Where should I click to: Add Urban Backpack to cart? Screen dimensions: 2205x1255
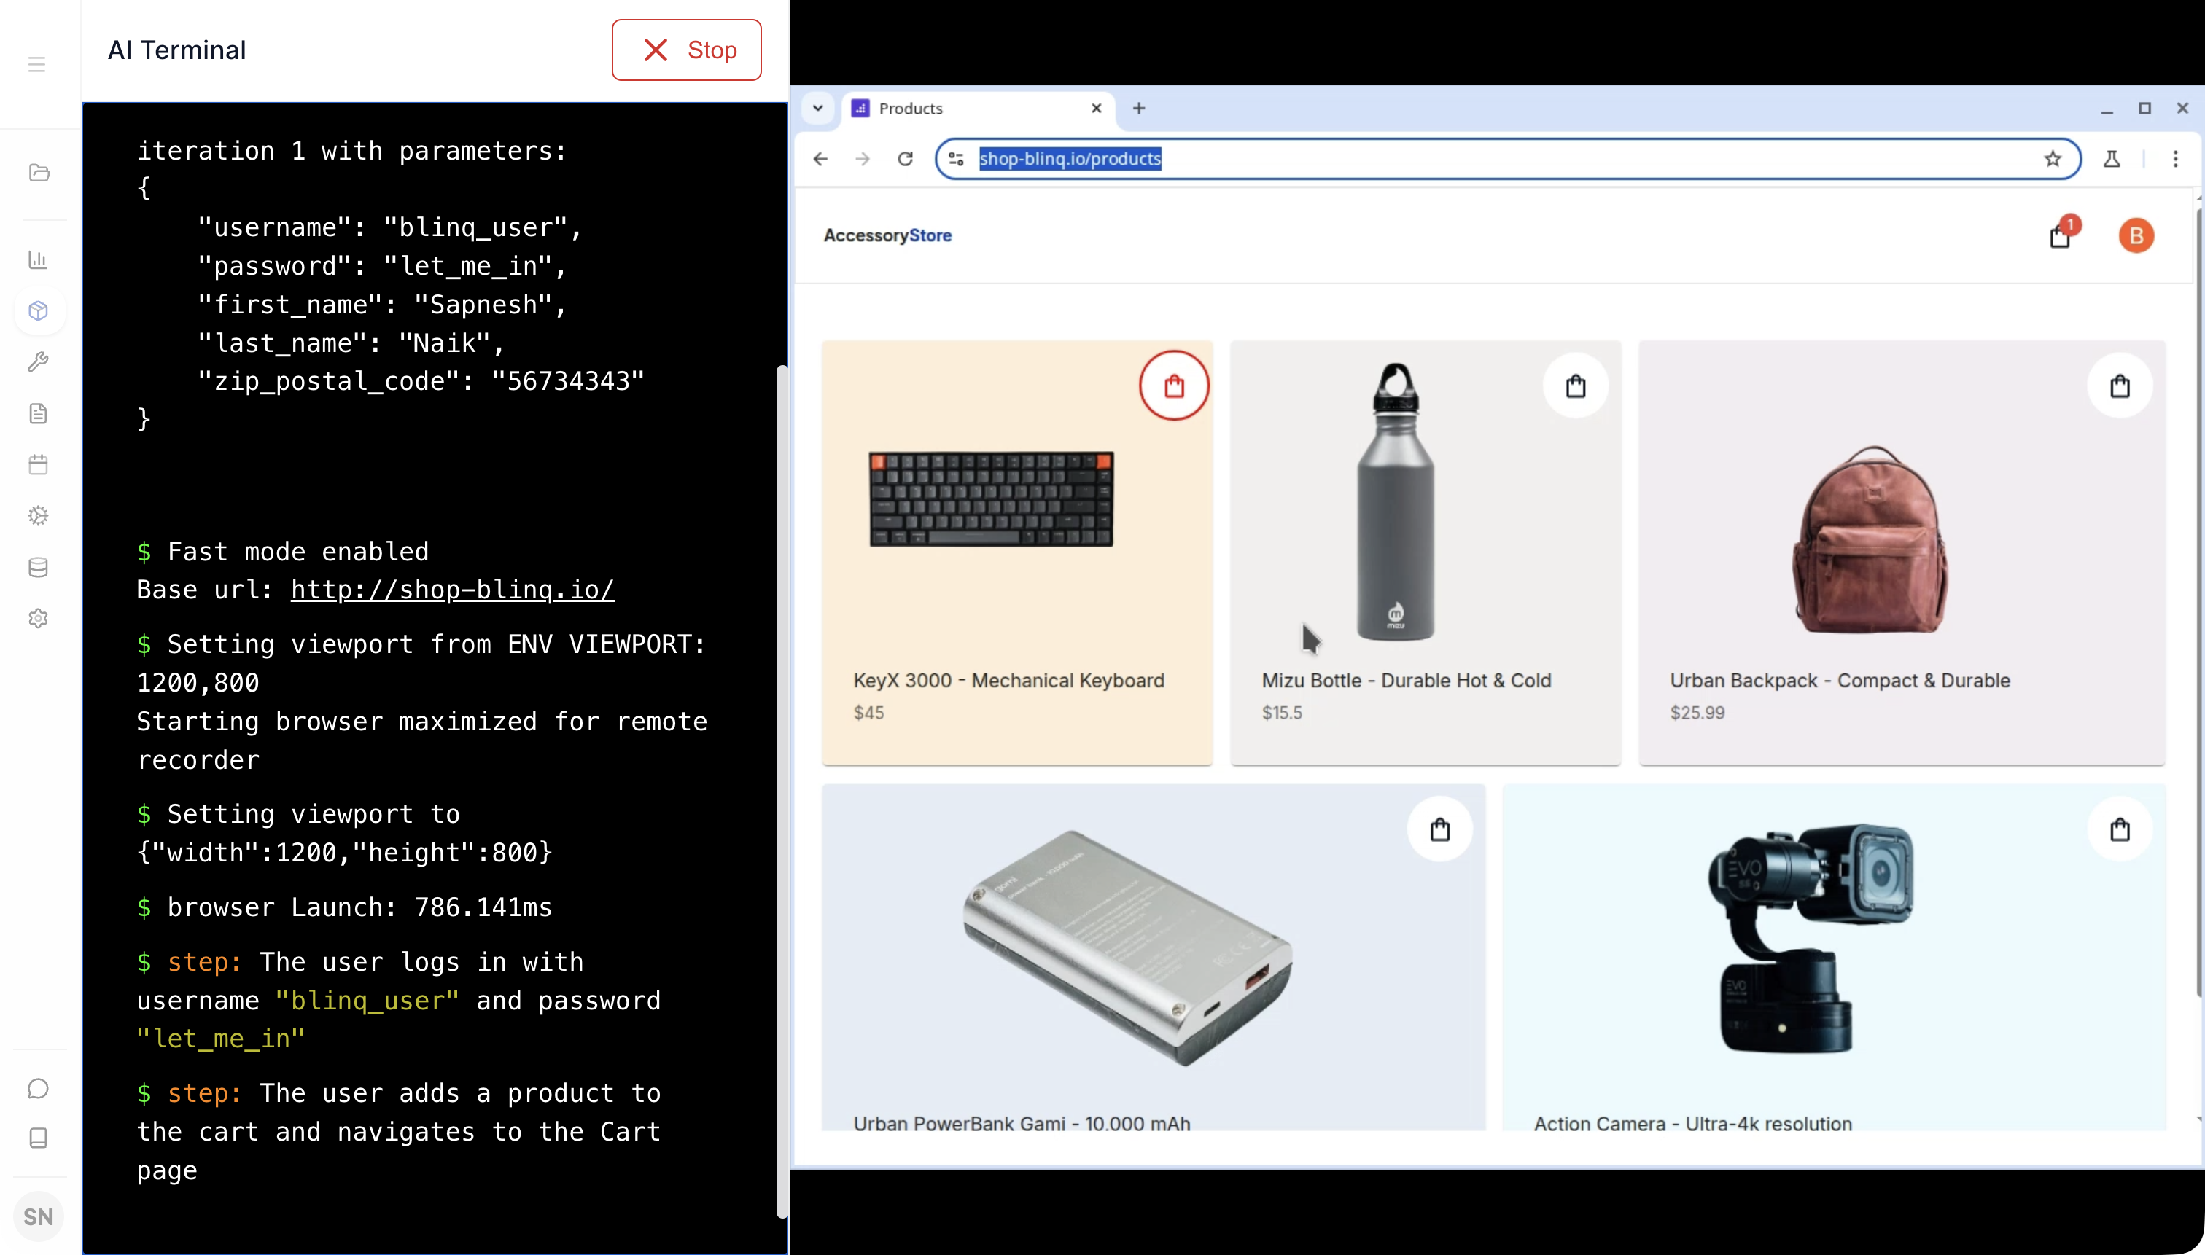(x=2120, y=386)
